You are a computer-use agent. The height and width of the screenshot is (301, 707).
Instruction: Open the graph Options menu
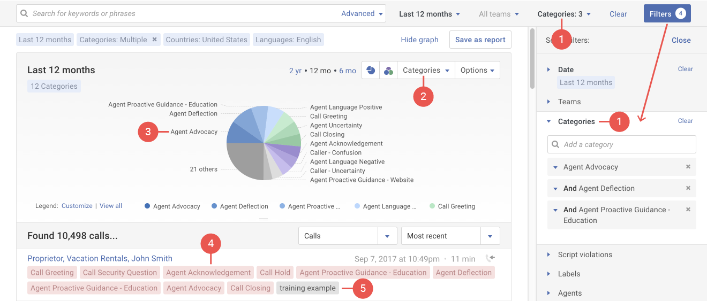tap(477, 71)
